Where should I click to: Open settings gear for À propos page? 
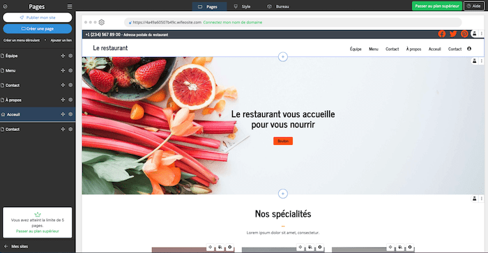pos(70,100)
